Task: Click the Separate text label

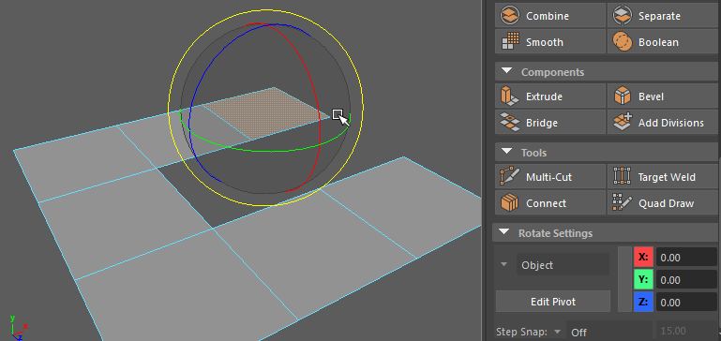Action: click(x=659, y=16)
